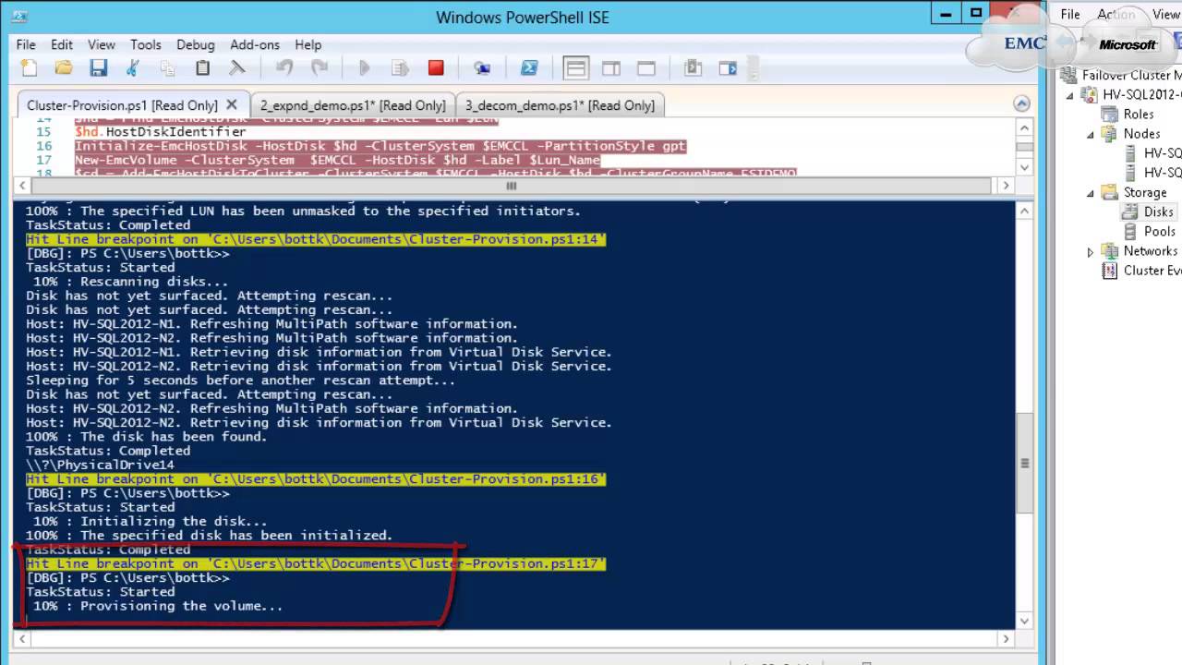
Task: Click 'Provisioning the volume...' console line
Action: [158, 606]
